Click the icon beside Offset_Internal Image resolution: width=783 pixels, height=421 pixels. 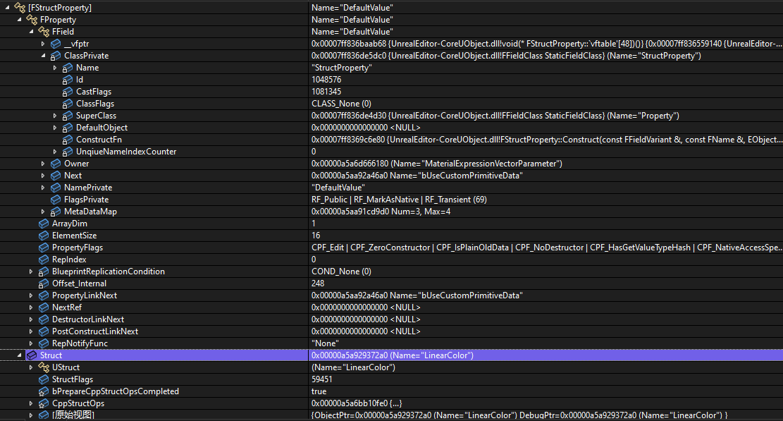pos(44,283)
